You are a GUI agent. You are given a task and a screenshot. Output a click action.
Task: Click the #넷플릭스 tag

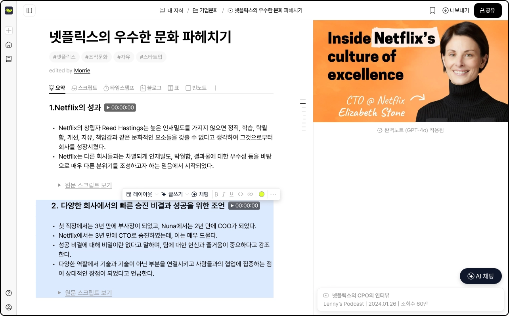[x=64, y=57]
